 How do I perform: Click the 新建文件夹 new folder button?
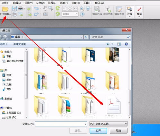20,44
